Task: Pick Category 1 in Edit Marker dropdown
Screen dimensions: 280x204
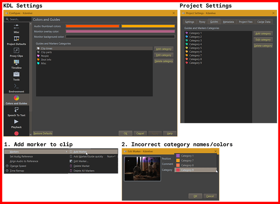Action: click(x=196, y=156)
